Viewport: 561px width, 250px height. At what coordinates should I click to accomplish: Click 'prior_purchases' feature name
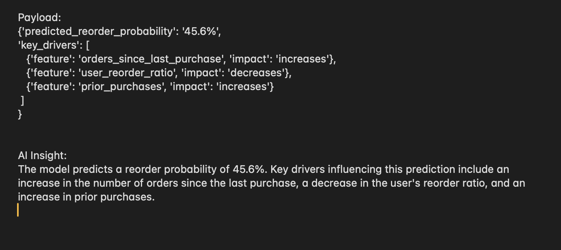122,86
